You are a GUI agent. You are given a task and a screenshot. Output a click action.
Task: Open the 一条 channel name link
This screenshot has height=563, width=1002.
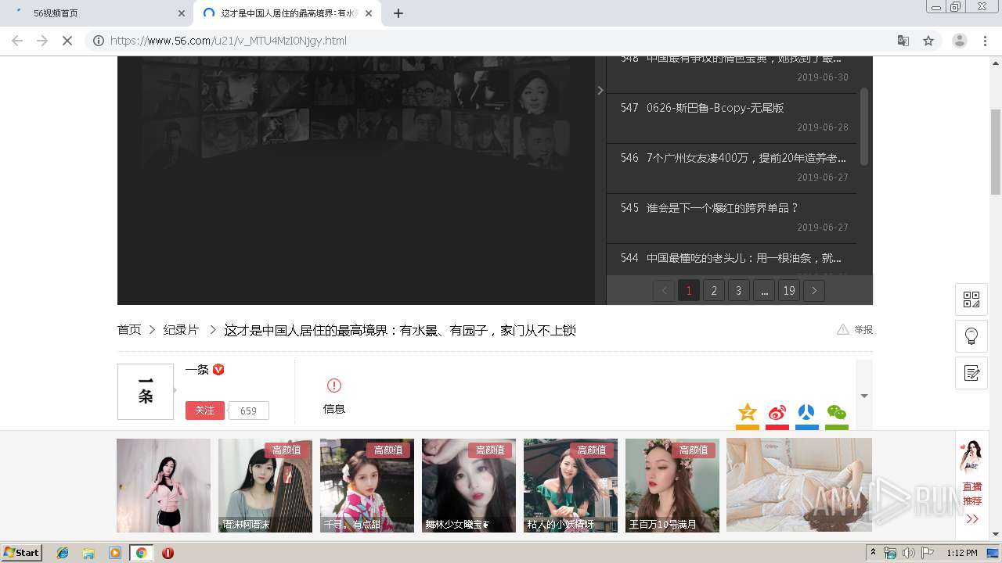pos(197,370)
